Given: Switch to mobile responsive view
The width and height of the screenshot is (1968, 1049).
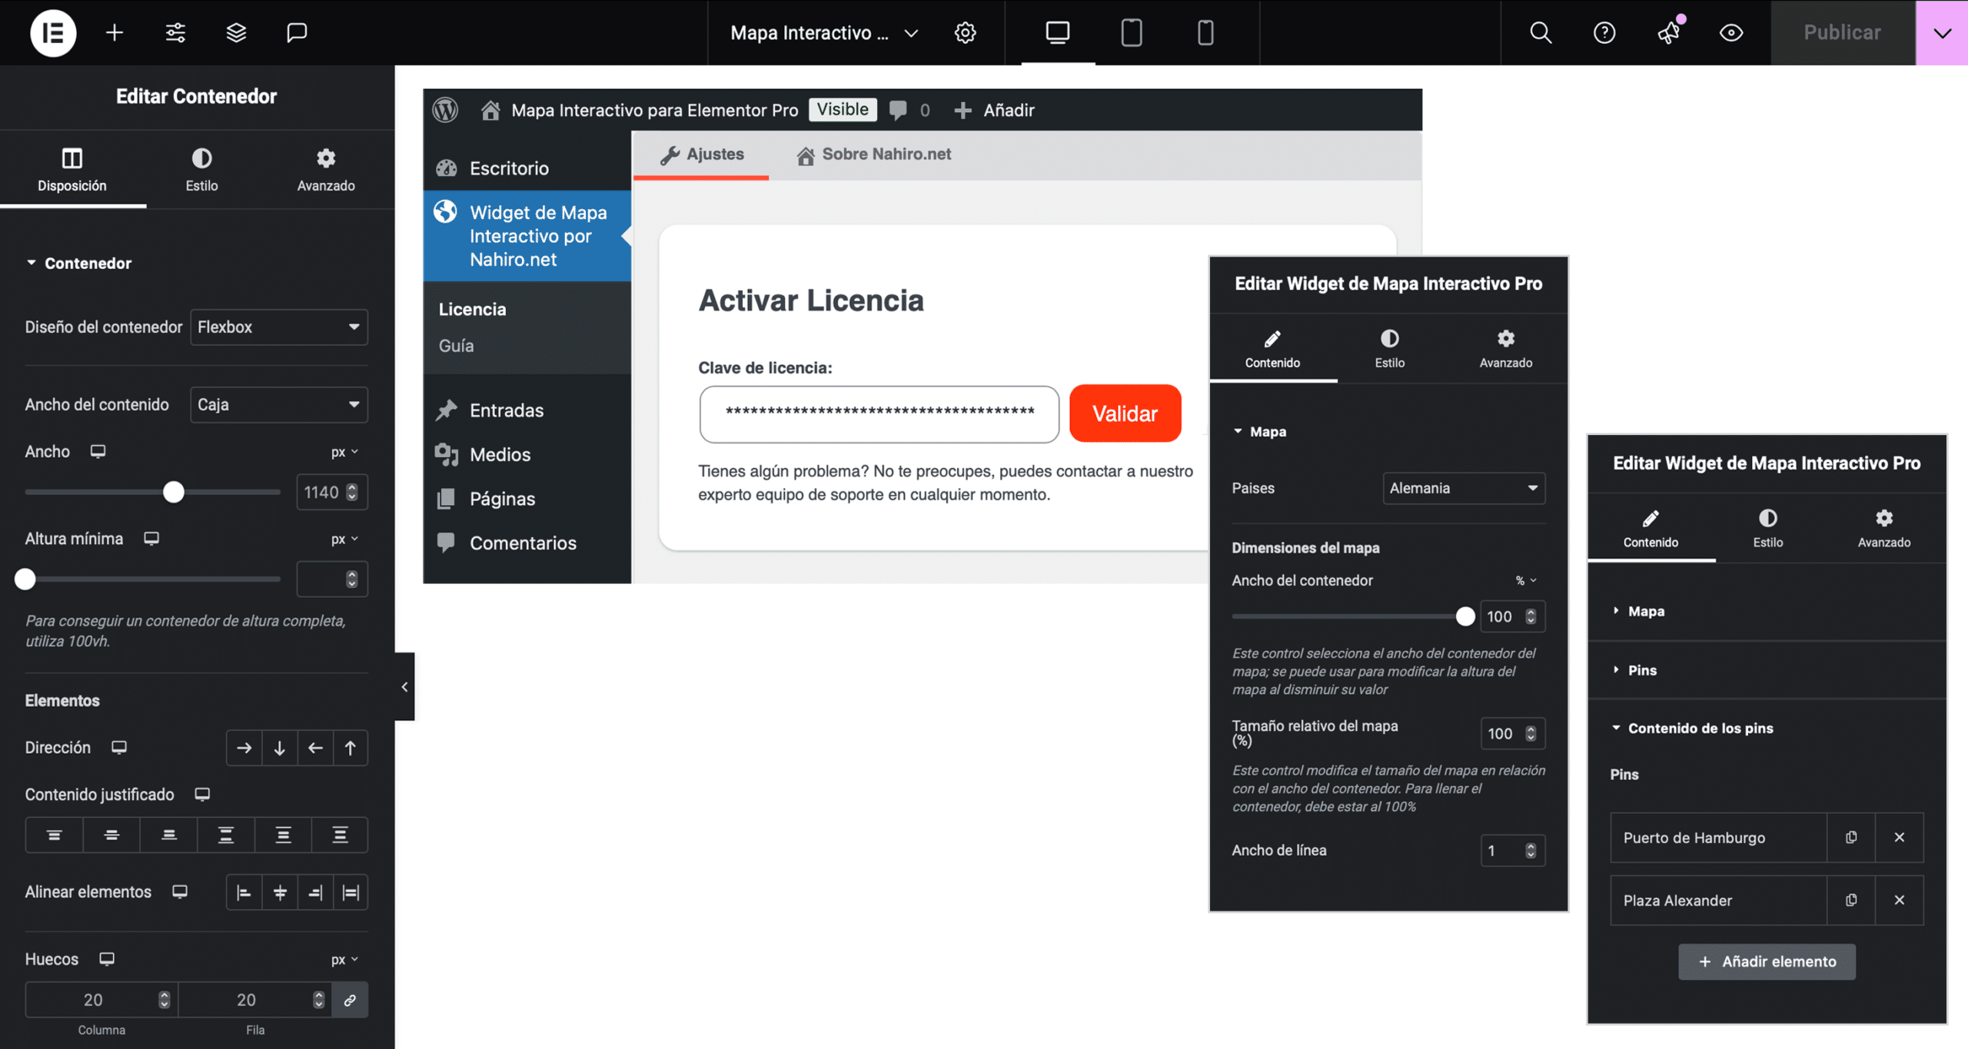Looking at the screenshot, I should (1205, 32).
